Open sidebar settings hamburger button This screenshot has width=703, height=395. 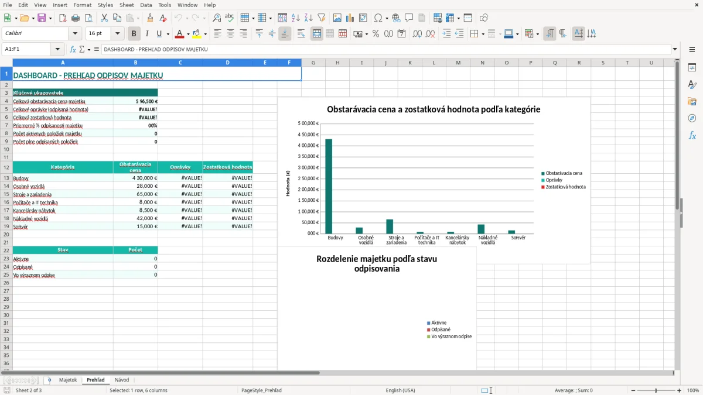(692, 50)
